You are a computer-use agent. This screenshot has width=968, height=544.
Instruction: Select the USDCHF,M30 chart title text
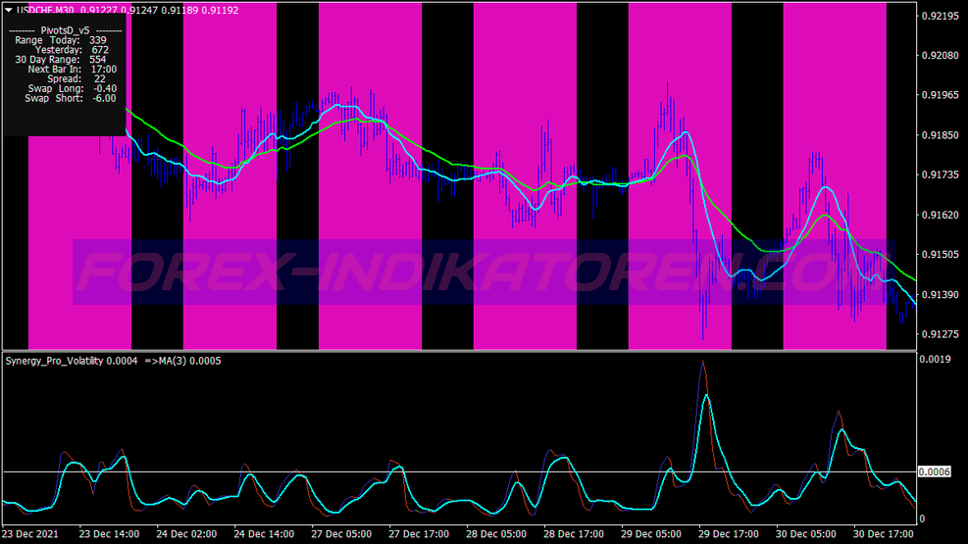click(x=46, y=10)
